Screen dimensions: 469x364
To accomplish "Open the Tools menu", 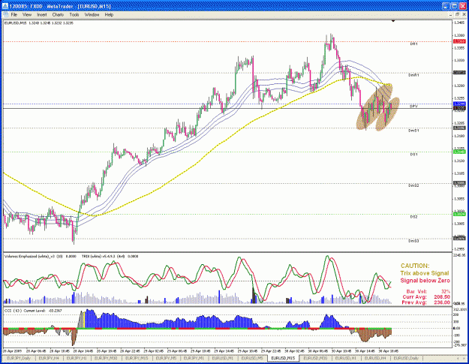I will tap(74, 15).
